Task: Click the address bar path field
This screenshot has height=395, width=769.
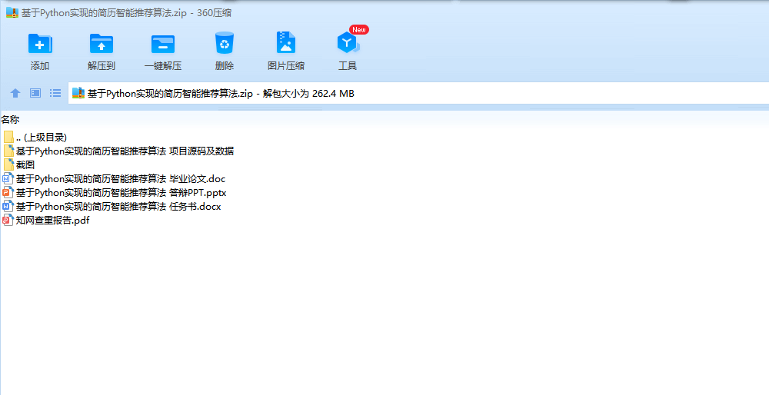Action: click(418, 93)
